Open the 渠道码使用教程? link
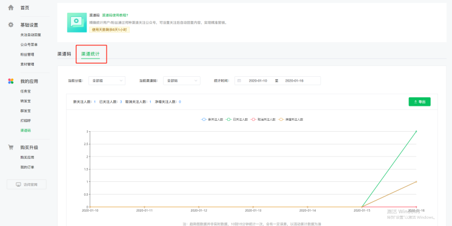 pyautogui.click(x=115, y=15)
